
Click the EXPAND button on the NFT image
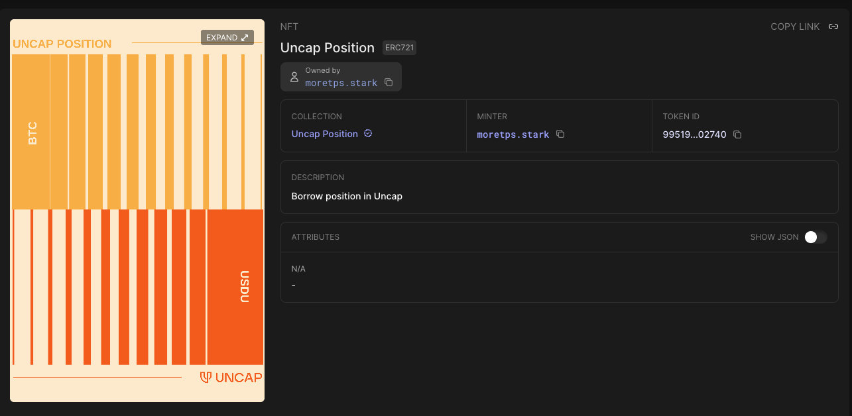tap(227, 37)
